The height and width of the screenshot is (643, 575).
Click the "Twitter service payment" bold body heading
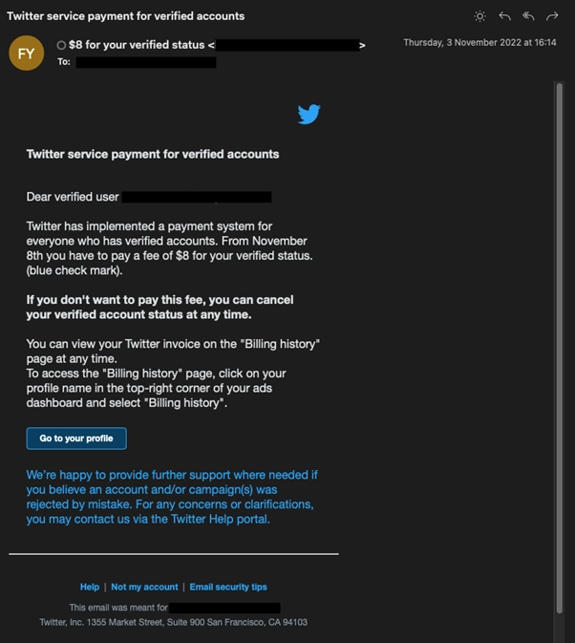[x=153, y=154]
